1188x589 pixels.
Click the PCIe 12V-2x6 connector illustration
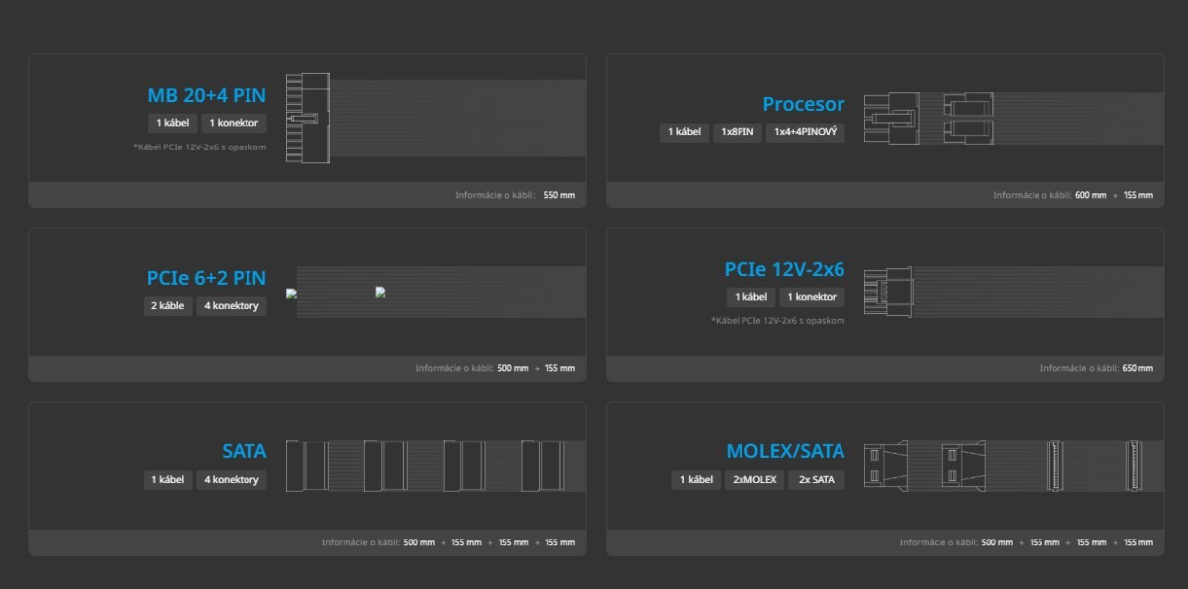point(888,292)
